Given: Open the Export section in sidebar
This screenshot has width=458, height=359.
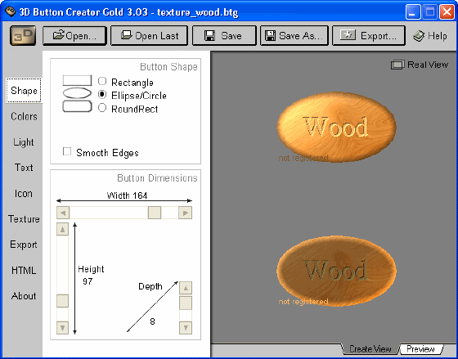Looking at the screenshot, I should 24,245.
